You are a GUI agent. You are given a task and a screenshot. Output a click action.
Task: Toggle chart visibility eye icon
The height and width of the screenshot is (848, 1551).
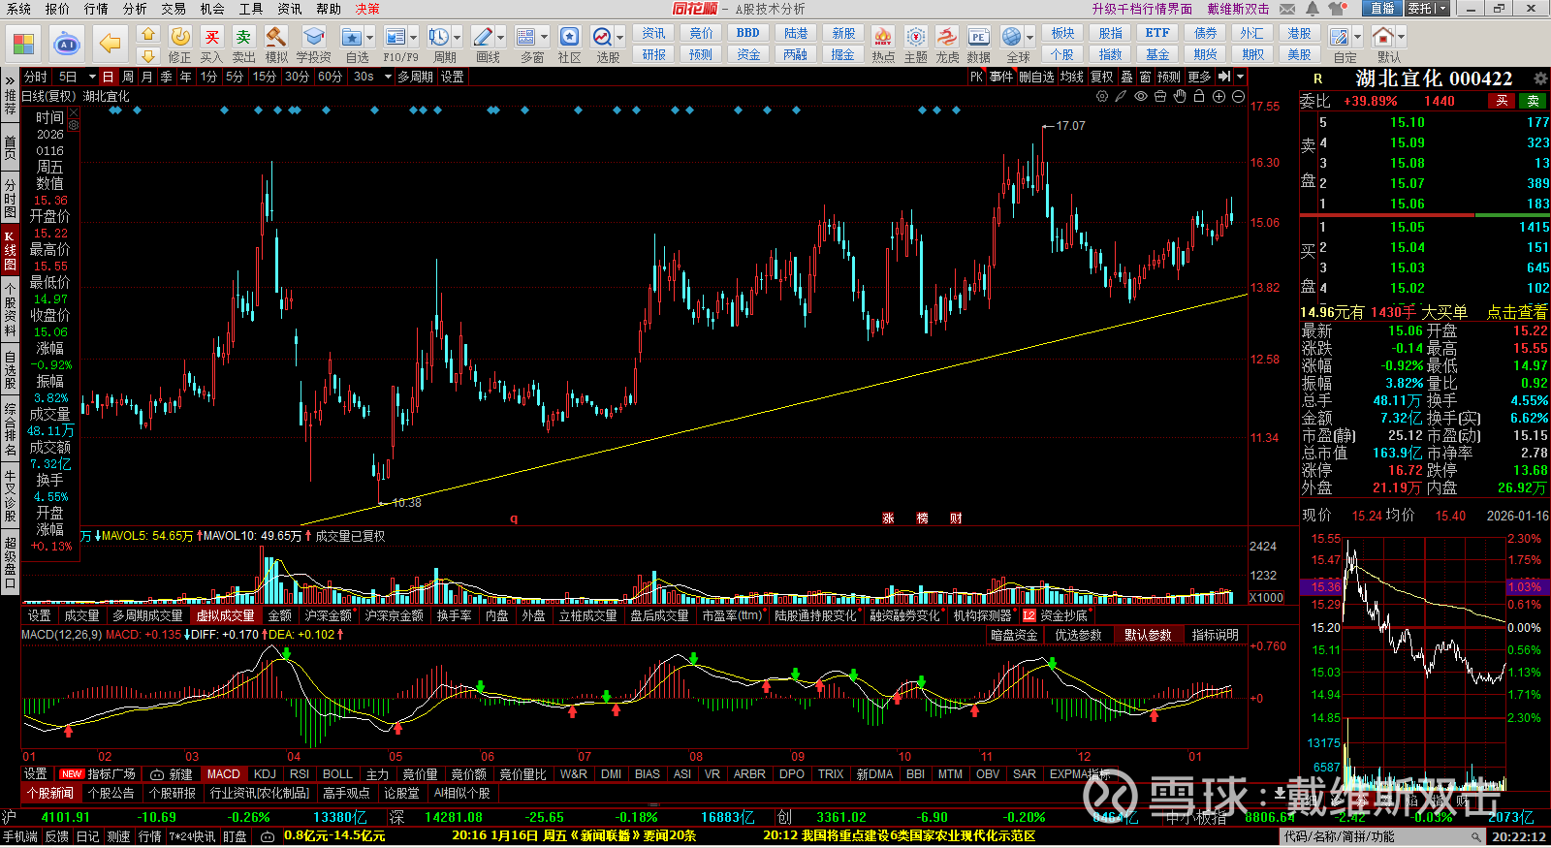[x=1141, y=96]
